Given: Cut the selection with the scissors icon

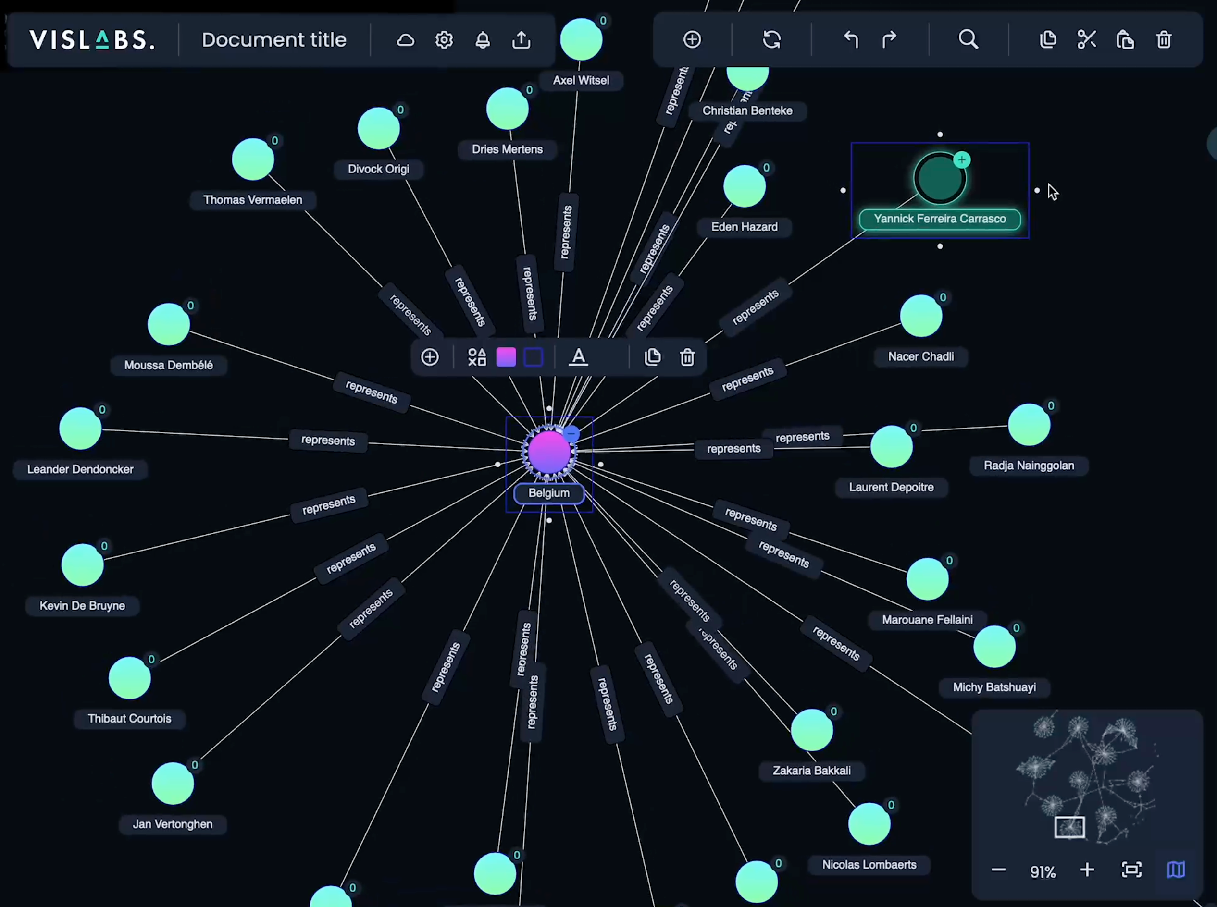Looking at the screenshot, I should pos(1086,39).
